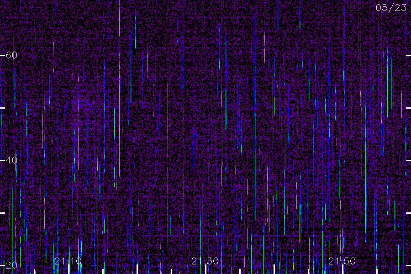
Task: Click the 21:50 time label
Action: pos(342,261)
